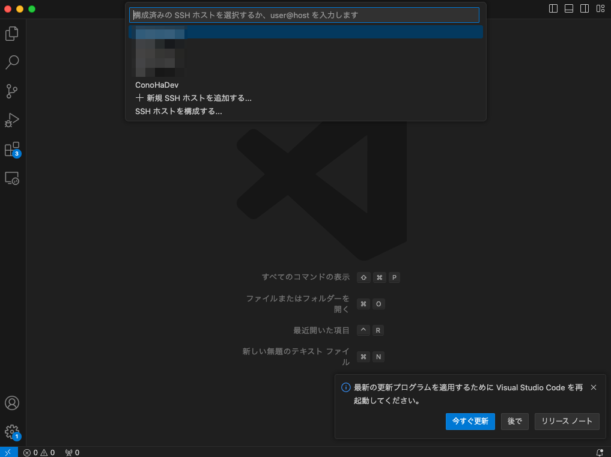Viewport: 611px width, 457px height.
Task: Toggle the Secondary Side Bar visibility
Action: (x=583, y=8)
